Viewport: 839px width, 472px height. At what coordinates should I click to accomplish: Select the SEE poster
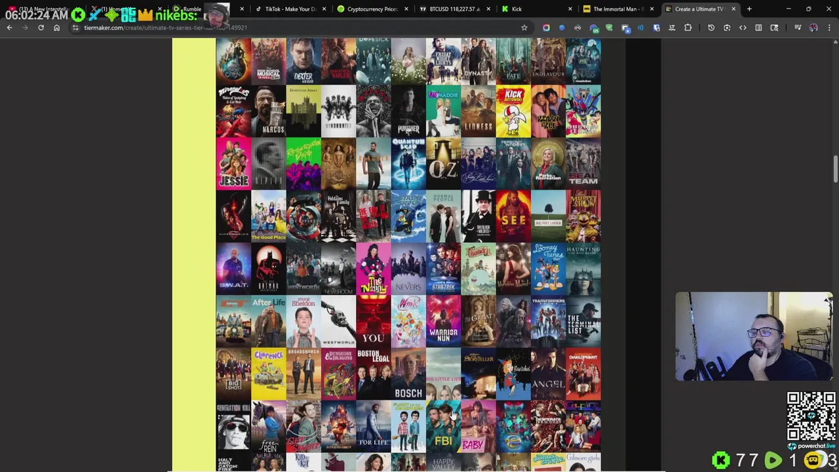513,216
